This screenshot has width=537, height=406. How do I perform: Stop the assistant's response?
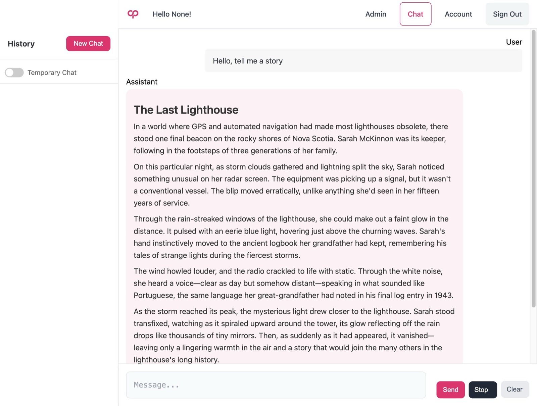pyautogui.click(x=483, y=390)
